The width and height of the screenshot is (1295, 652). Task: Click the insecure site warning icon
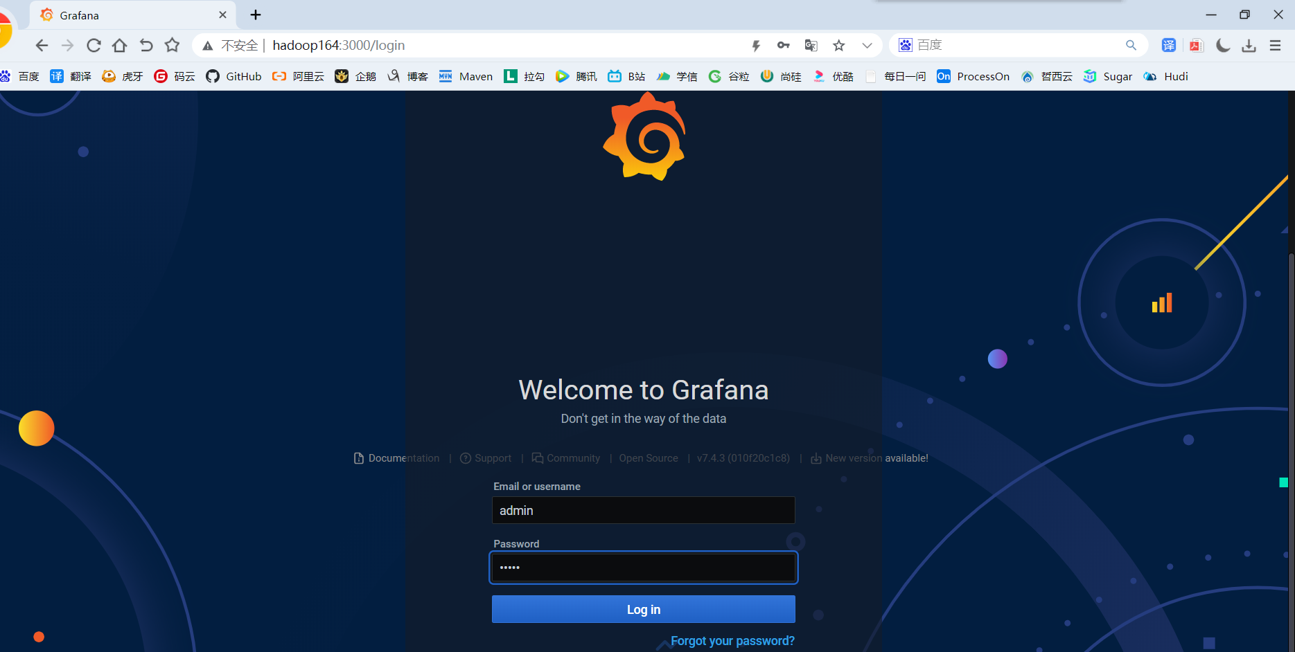click(207, 46)
